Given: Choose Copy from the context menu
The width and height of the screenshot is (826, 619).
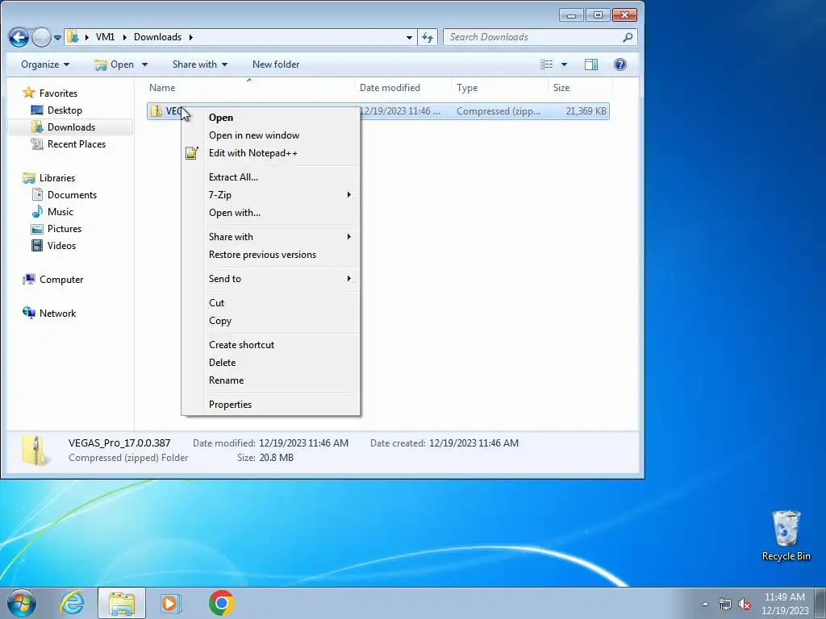Looking at the screenshot, I should click(270, 321).
